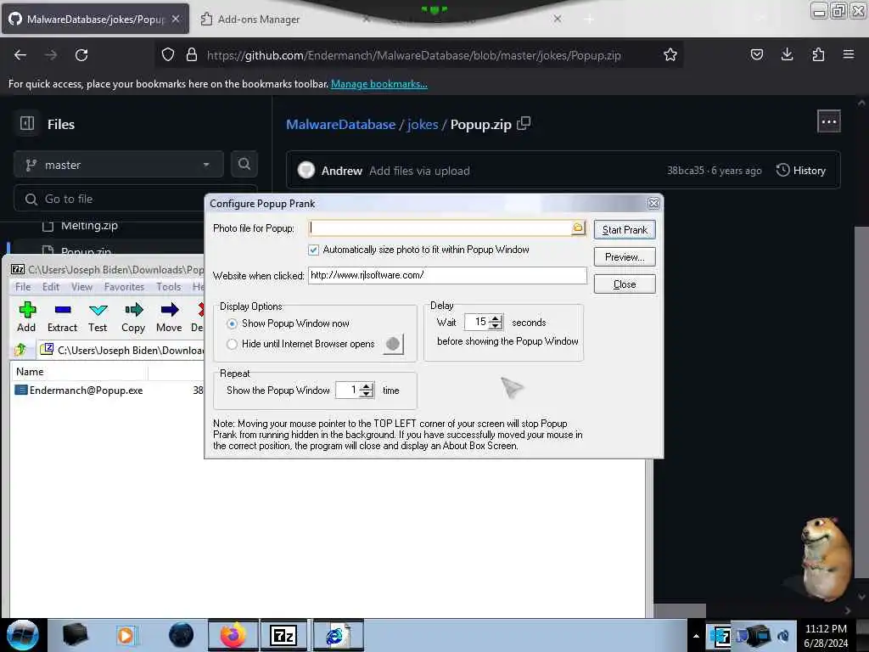Search the repository with magnifier icon
This screenshot has width=869, height=652.
tap(244, 164)
